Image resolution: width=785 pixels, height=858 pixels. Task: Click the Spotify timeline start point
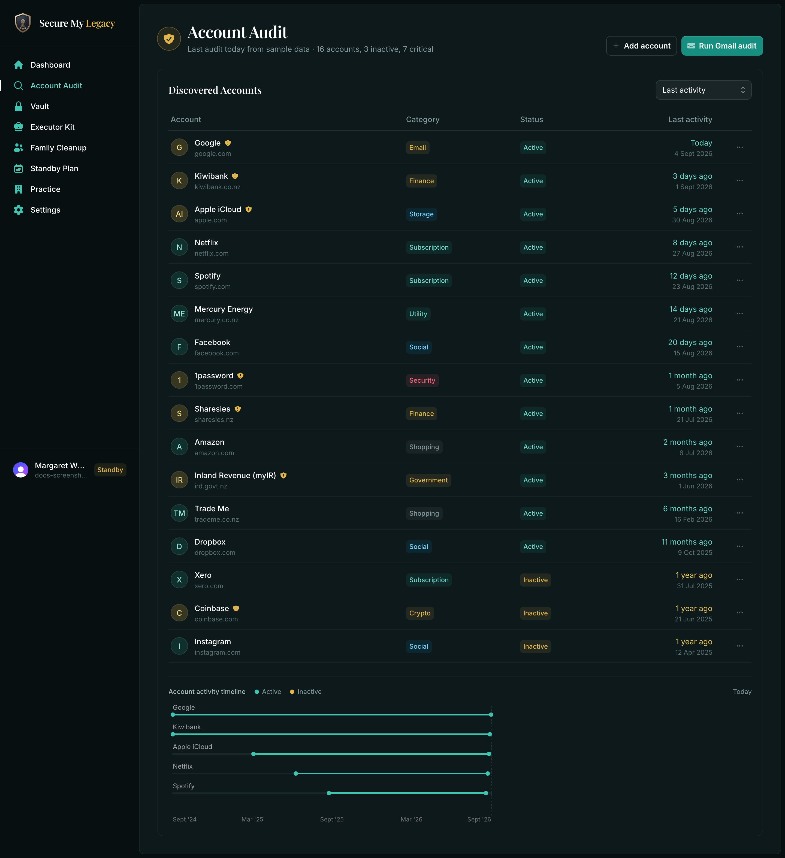click(x=329, y=793)
